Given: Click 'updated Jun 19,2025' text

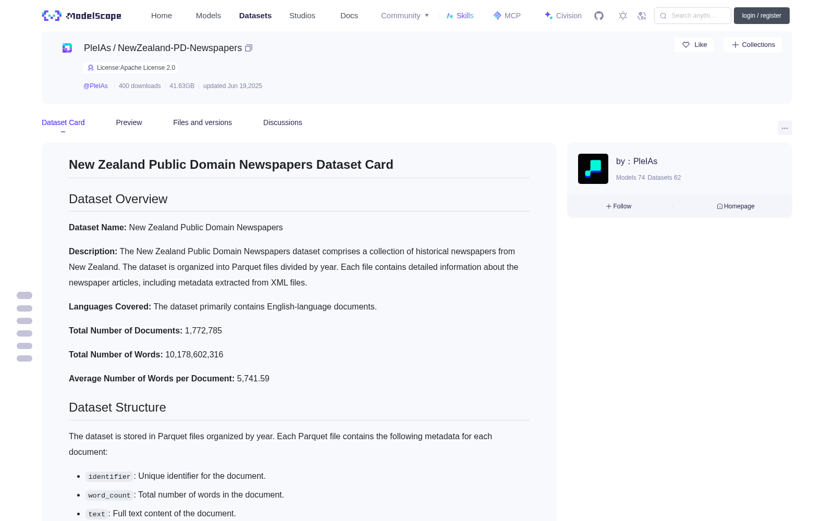Looking at the screenshot, I should [x=232, y=86].
